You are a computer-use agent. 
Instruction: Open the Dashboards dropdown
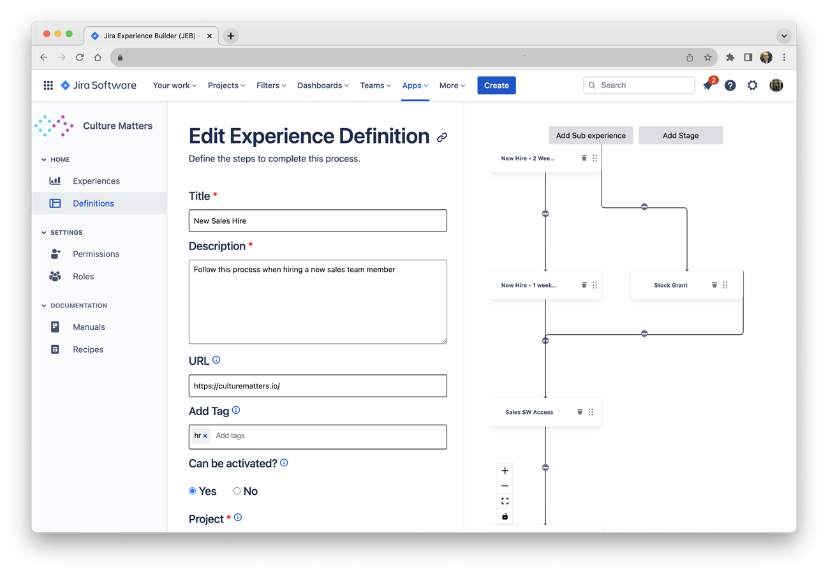(x=323, y=85)
